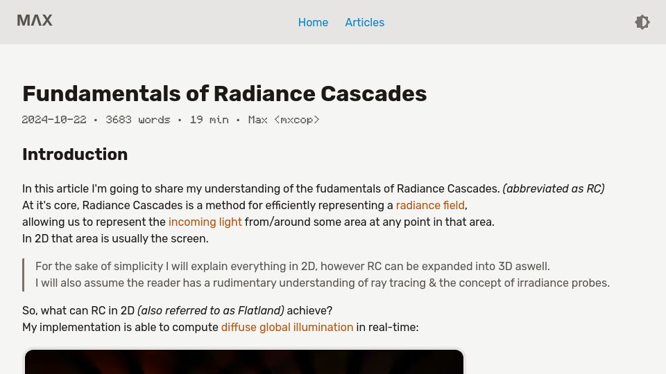Select 'In 2D that area is usually the screen.'

115,238
